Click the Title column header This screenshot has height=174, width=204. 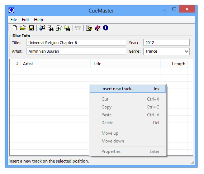click(125, 64)
